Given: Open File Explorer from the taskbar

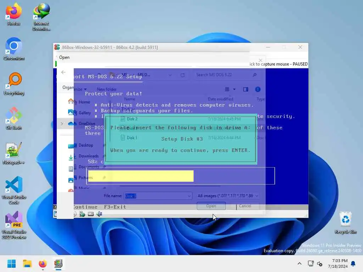Looking at the screenshot, I should tap(27, 263).
